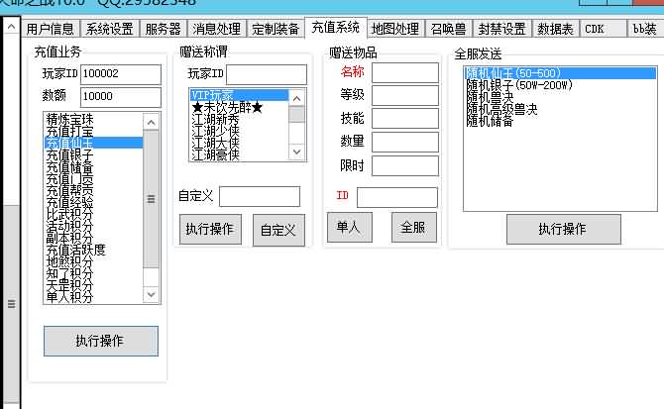Click the recharge list scrollbar thumb
This screenshot has height=409, width=664.
tap(152, 199)
